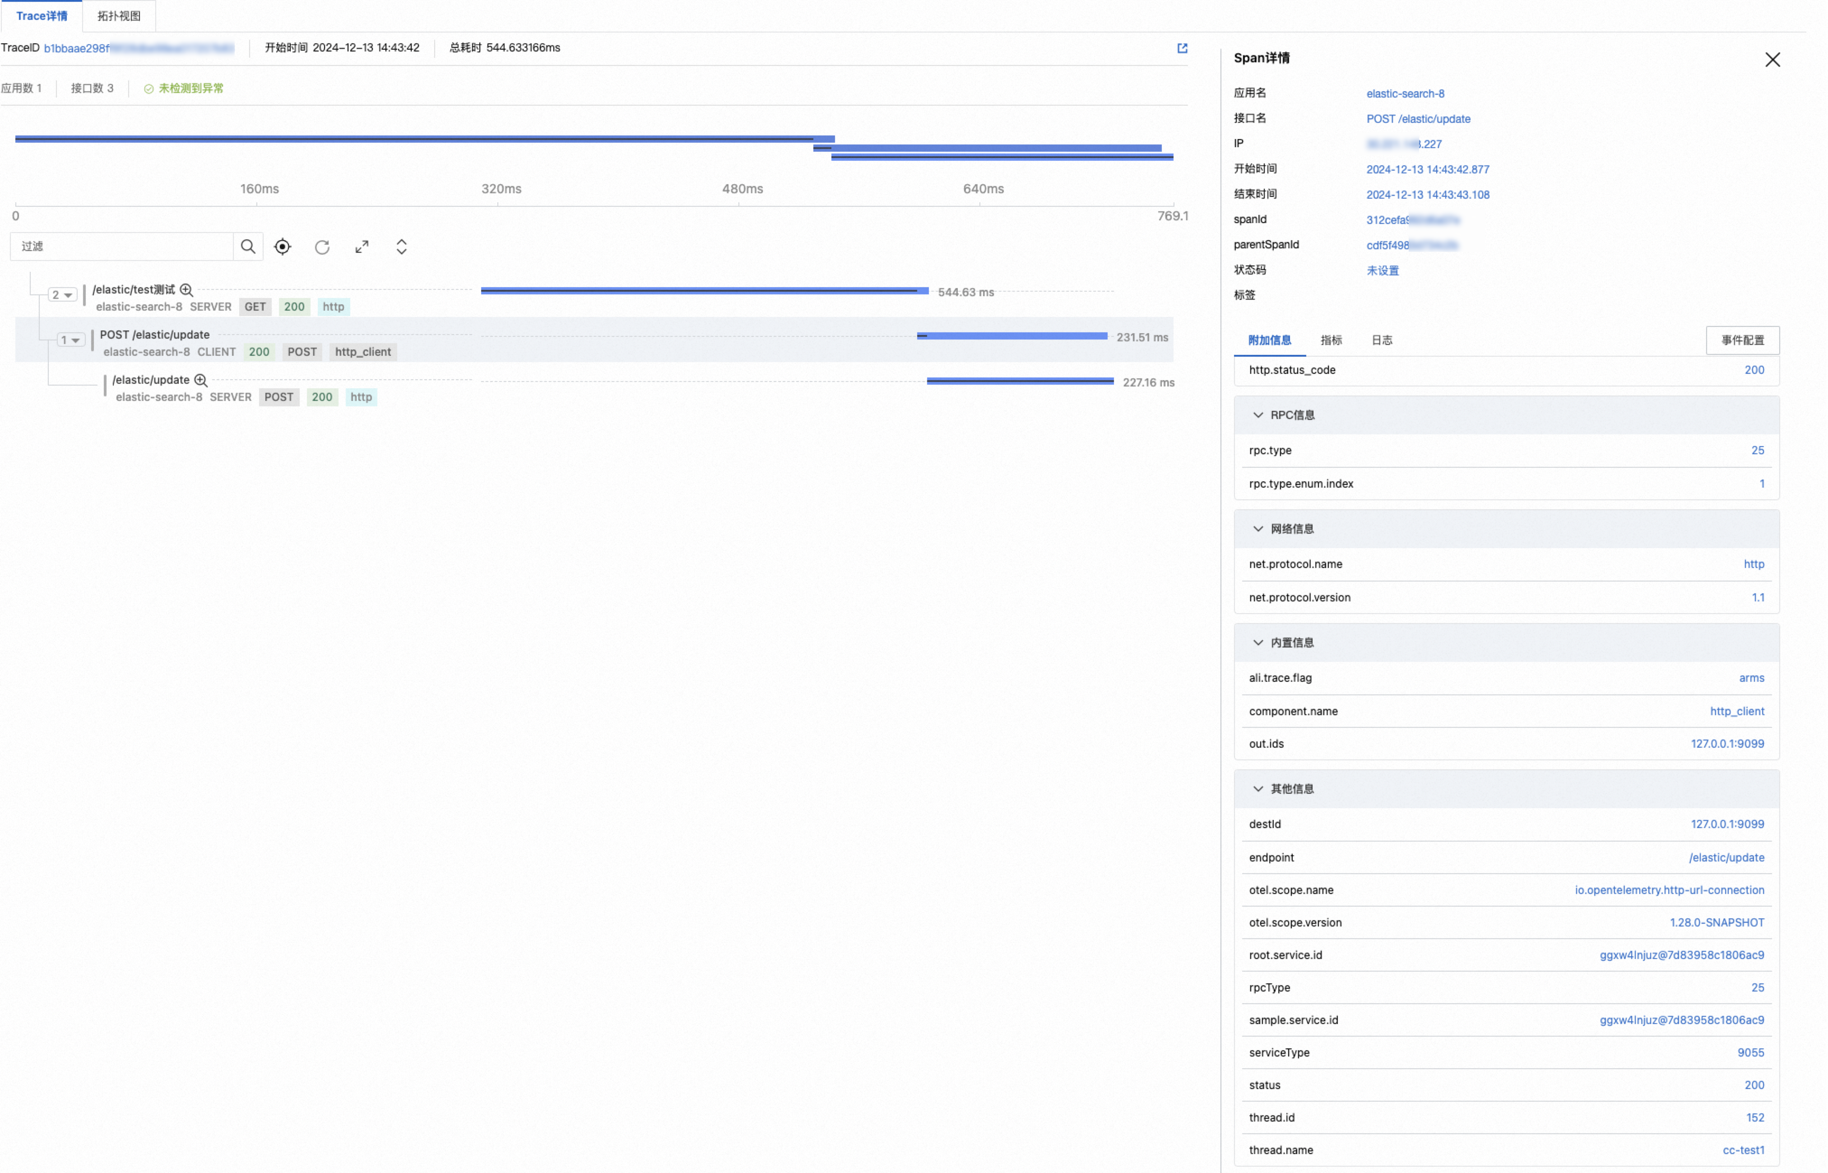Switch to the 拓扑视图 tab
This screenshot has height=1173, width=1828.
119,16
